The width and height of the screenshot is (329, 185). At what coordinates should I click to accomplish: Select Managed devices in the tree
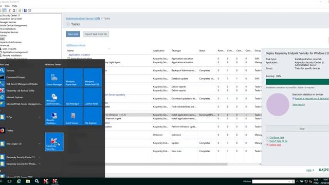[x=8, y=22]
